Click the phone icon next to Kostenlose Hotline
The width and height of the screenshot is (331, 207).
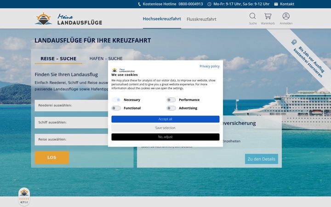coord(139,4)
